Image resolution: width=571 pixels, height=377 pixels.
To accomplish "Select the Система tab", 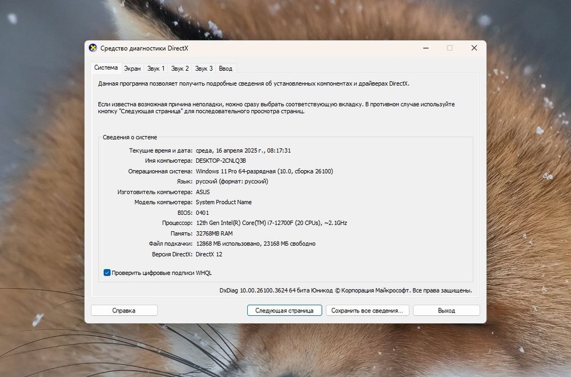I will tap(106, 68).
